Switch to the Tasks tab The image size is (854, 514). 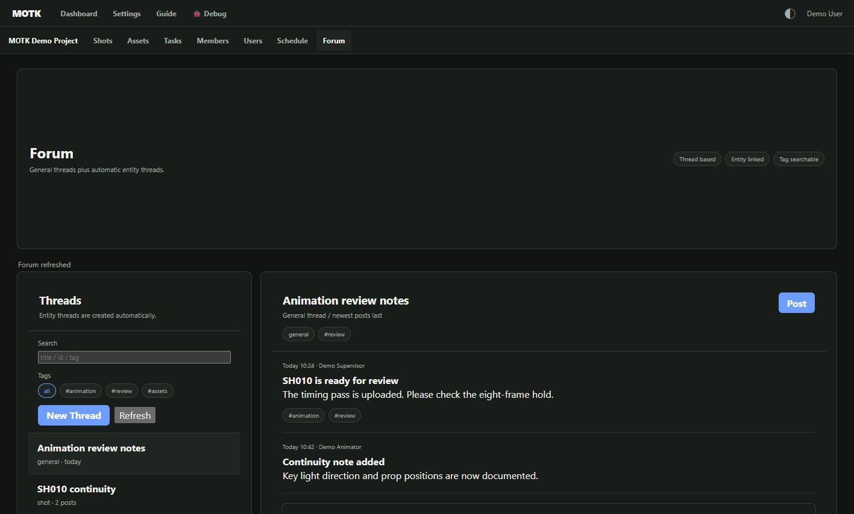click(172, 40)
